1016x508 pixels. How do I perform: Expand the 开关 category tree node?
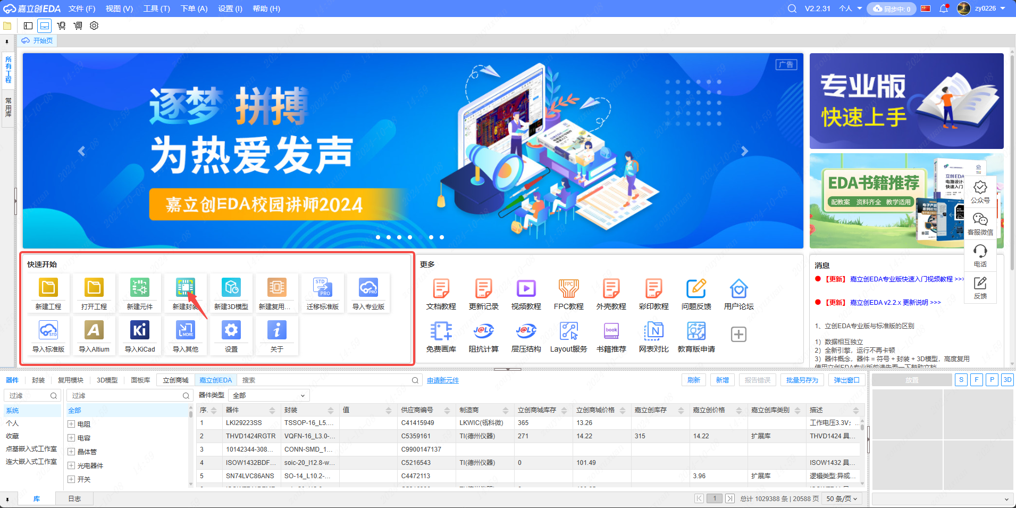71,479
